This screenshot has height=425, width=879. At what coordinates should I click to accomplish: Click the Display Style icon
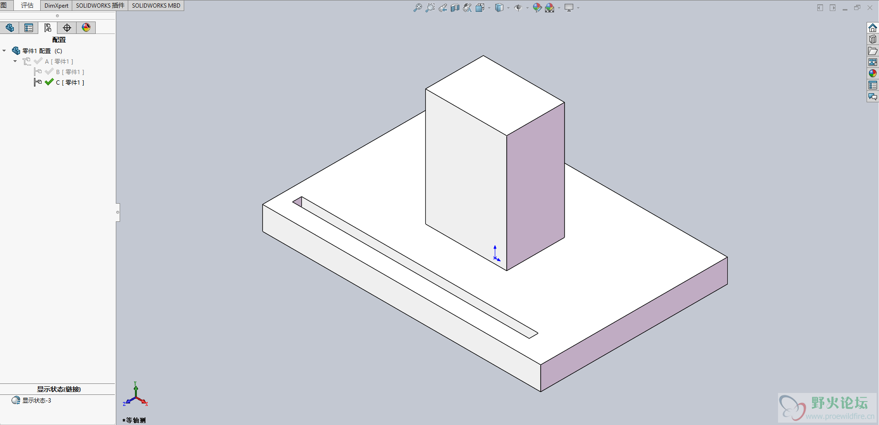[x=499, y=8]
